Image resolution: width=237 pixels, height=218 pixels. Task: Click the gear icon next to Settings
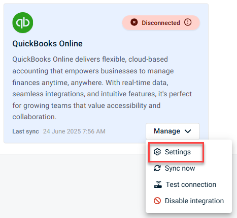tap(157, 152)
